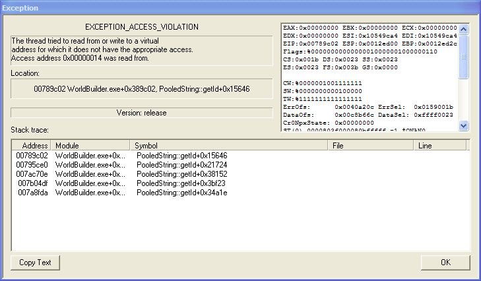Click the register panel scroll-down arrow
Screen dimensions: 481x281
click(463, 125)
